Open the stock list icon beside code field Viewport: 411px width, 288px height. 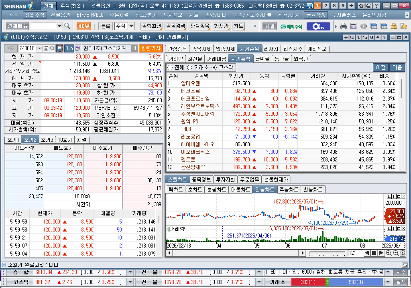point(46,48)
